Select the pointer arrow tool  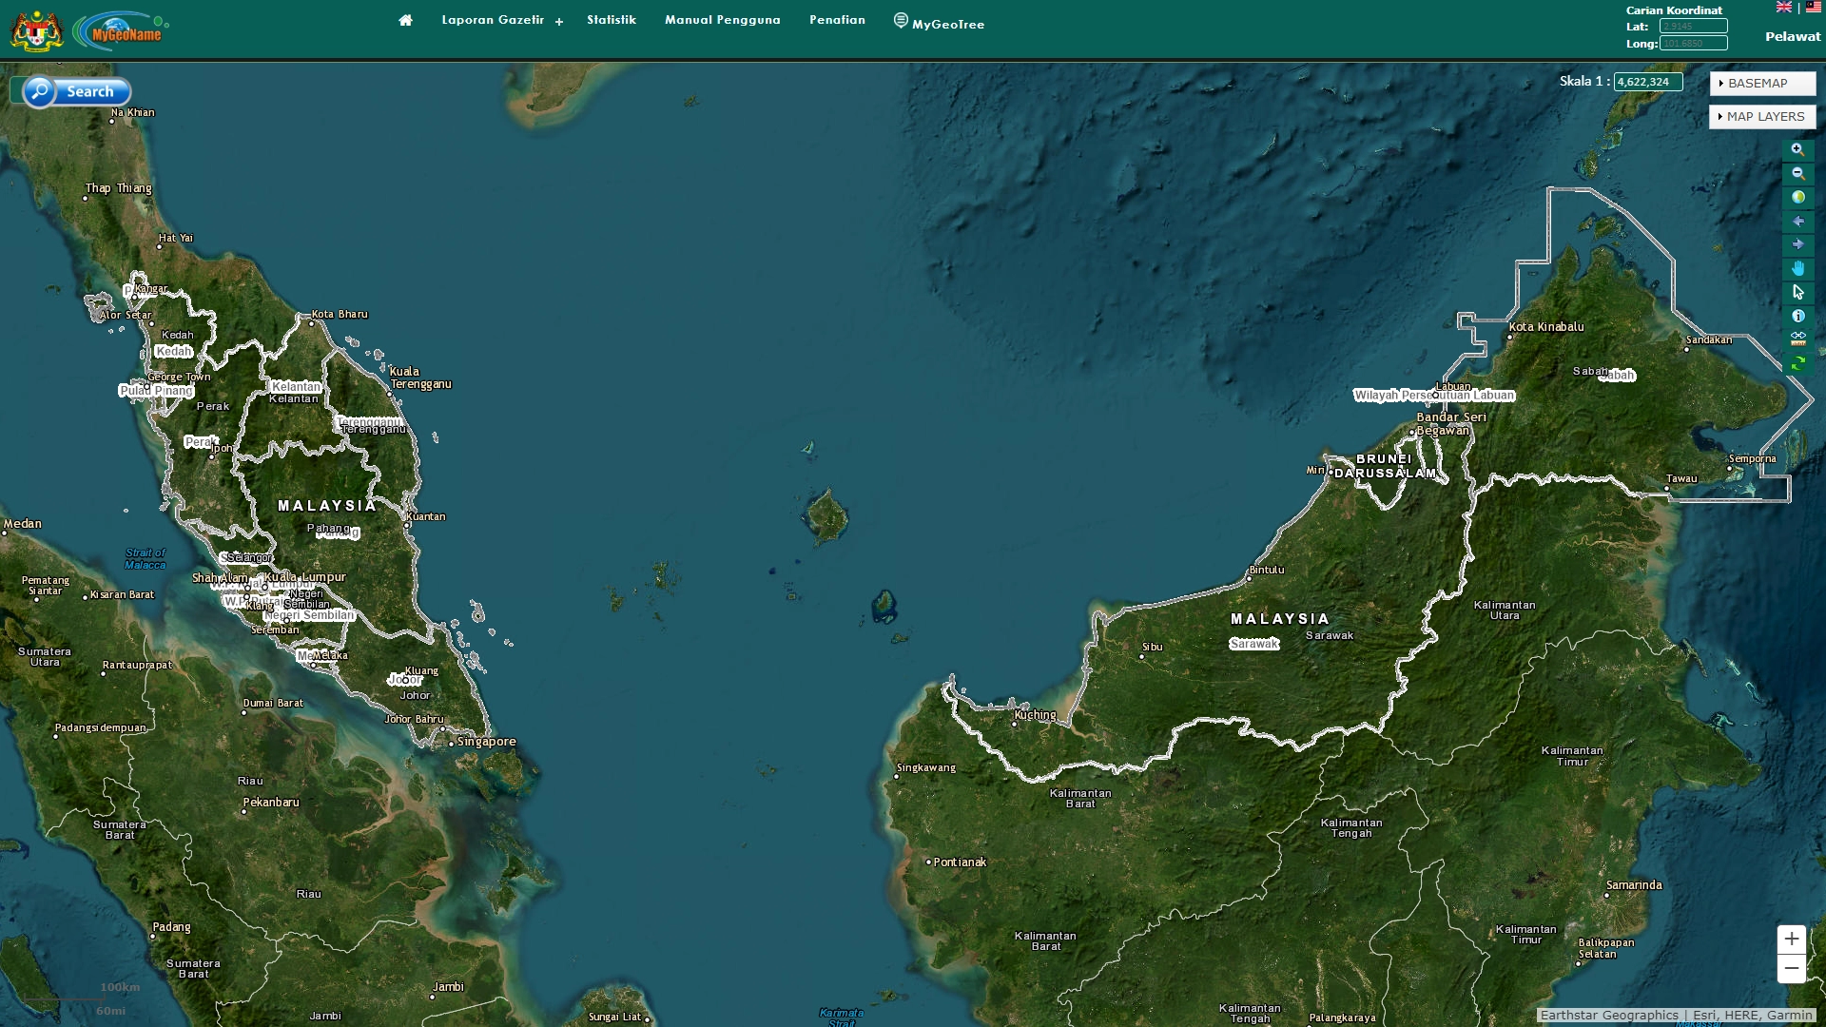[1797, 293]
